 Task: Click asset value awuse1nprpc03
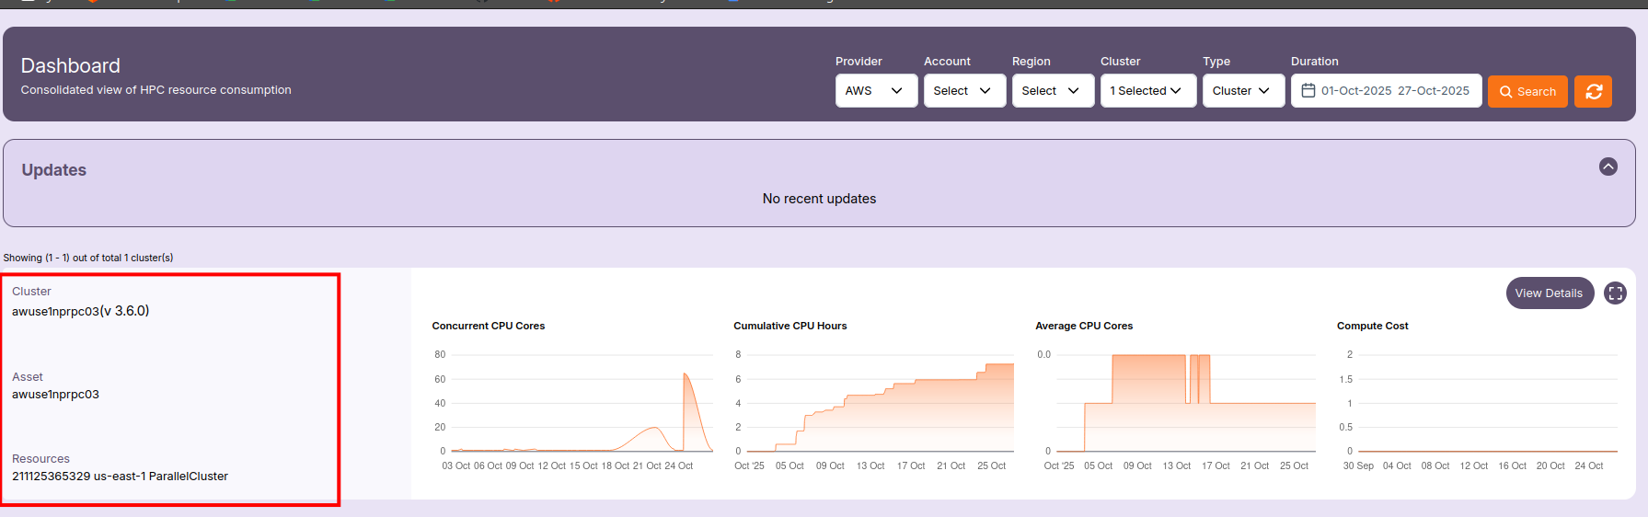55,395
